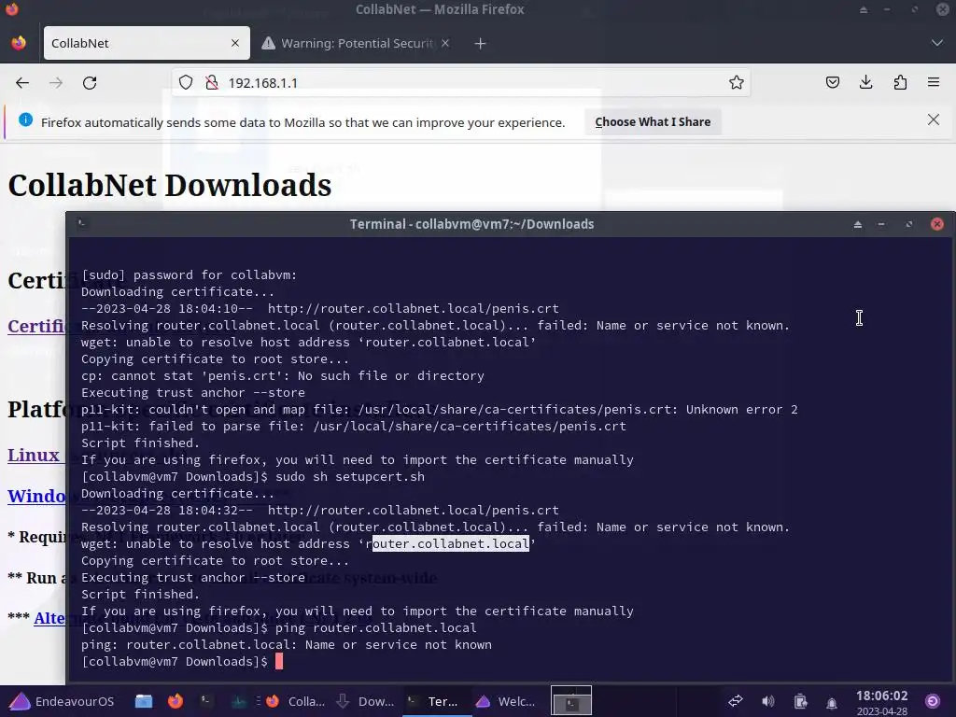Click the purple session logout icon
The image size is (956, 717).
tap(933, 701)
